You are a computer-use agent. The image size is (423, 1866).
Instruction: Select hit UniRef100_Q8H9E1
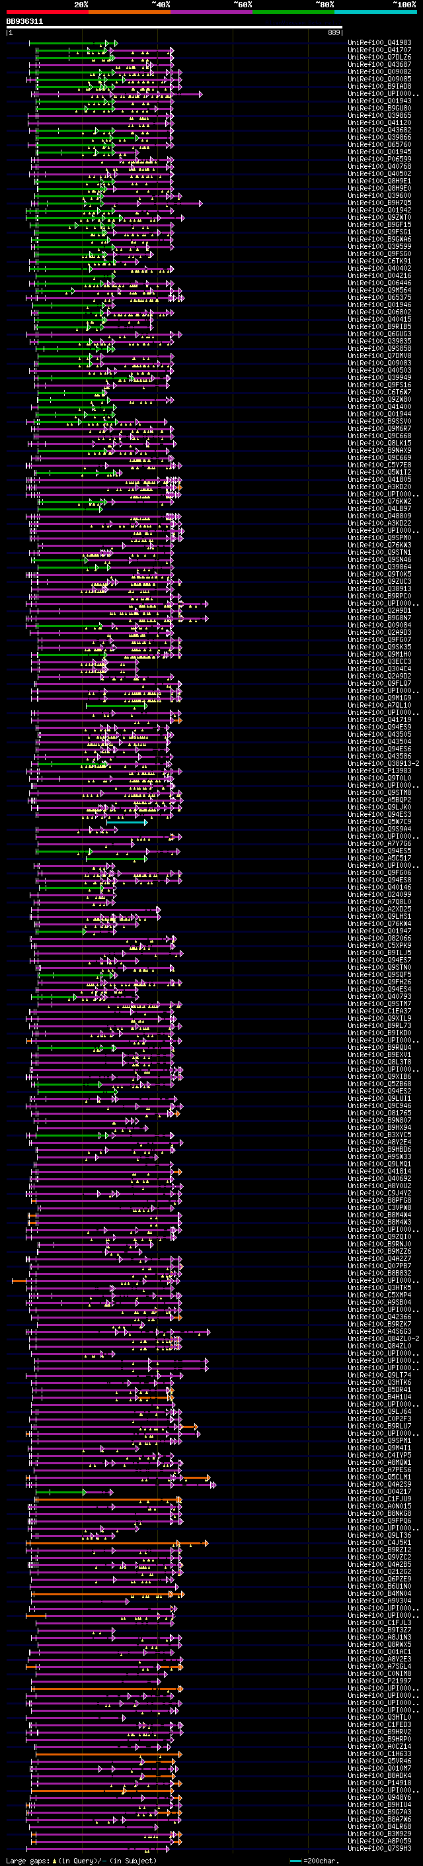coord(379,181)
